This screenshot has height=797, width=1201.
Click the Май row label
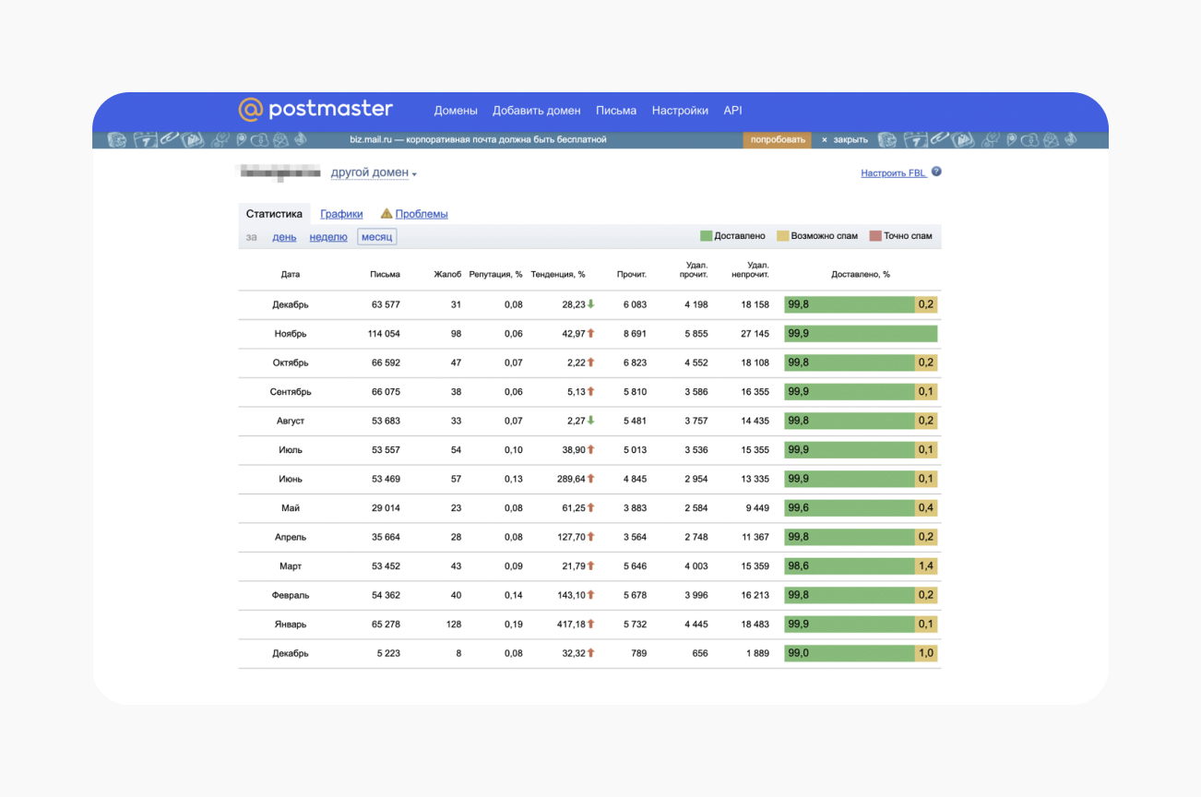pyautogui.click(x=291, y=508)
